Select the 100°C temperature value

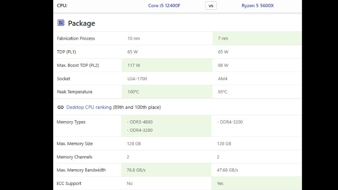click(133, 92)
